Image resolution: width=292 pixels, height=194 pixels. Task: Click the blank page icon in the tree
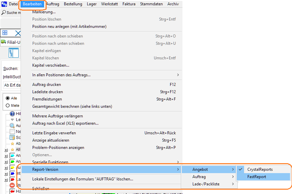point(12,132)
